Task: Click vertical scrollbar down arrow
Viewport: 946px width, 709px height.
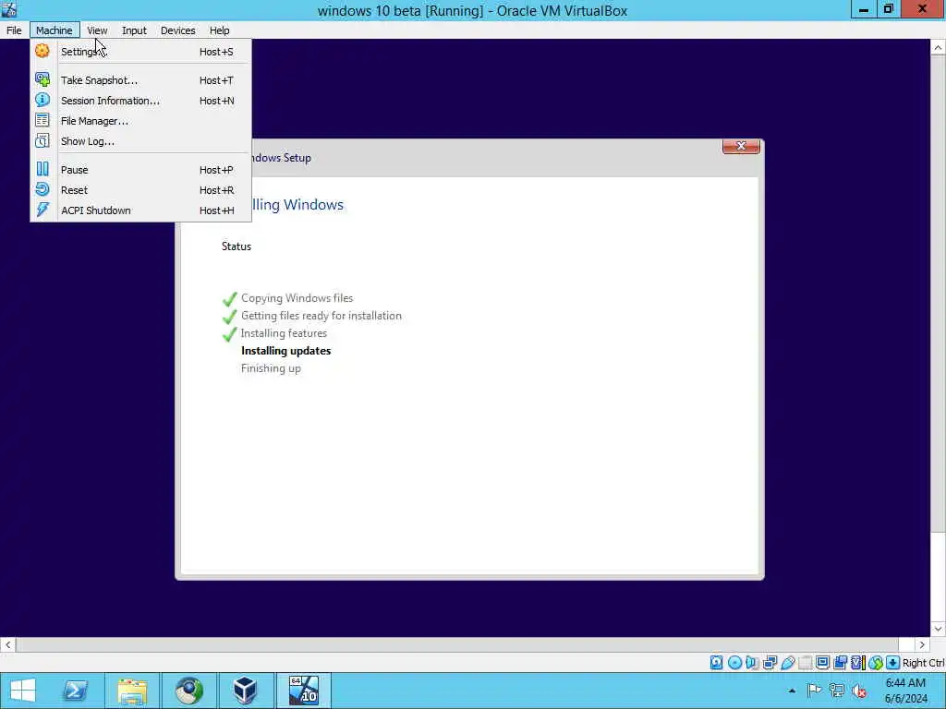Action: 938,629
